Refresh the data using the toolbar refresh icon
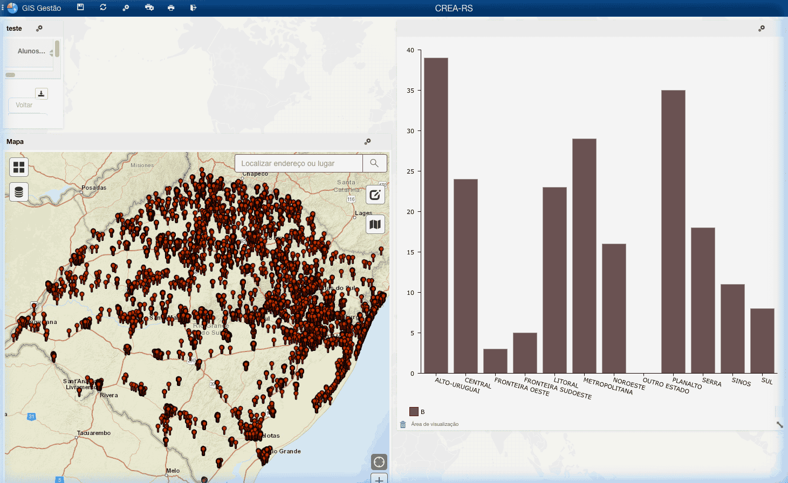This screenshot has width=788, height=483. (x=103, y=8)
